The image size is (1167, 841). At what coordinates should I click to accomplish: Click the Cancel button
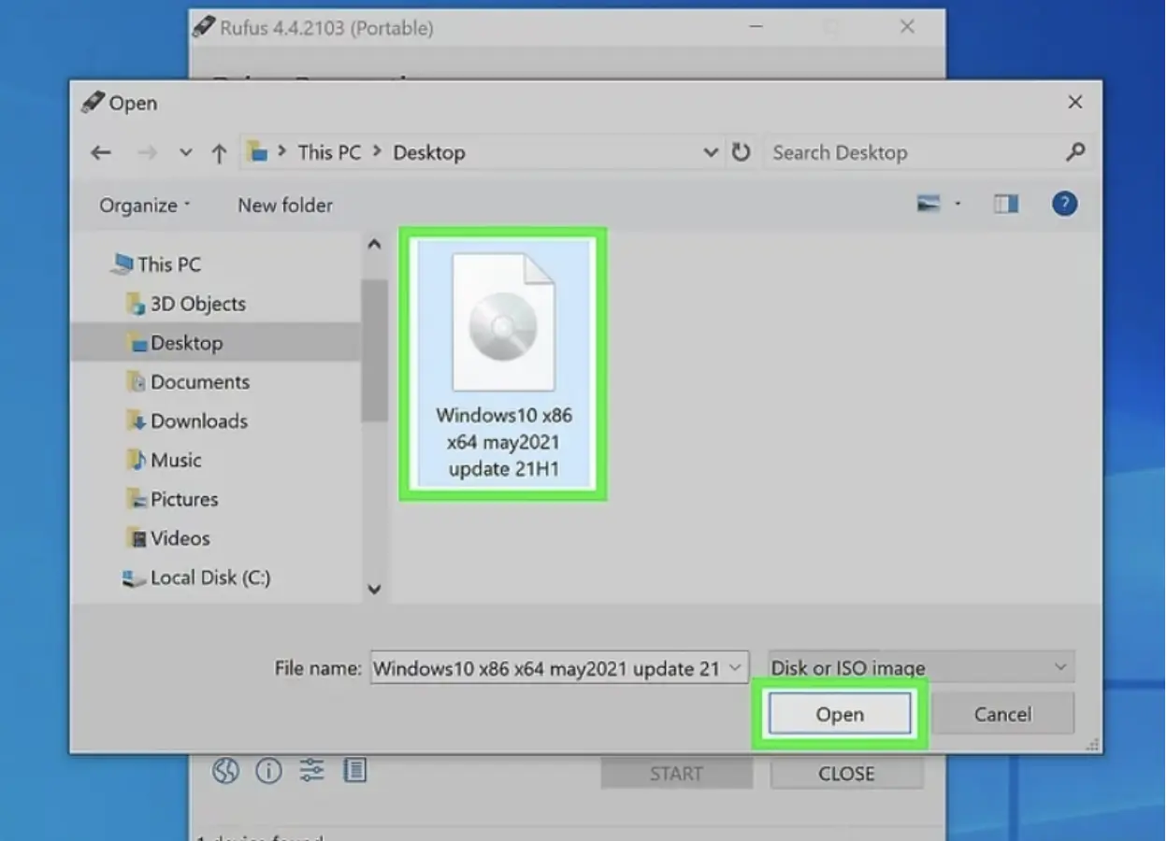(x=1002, y=715)
